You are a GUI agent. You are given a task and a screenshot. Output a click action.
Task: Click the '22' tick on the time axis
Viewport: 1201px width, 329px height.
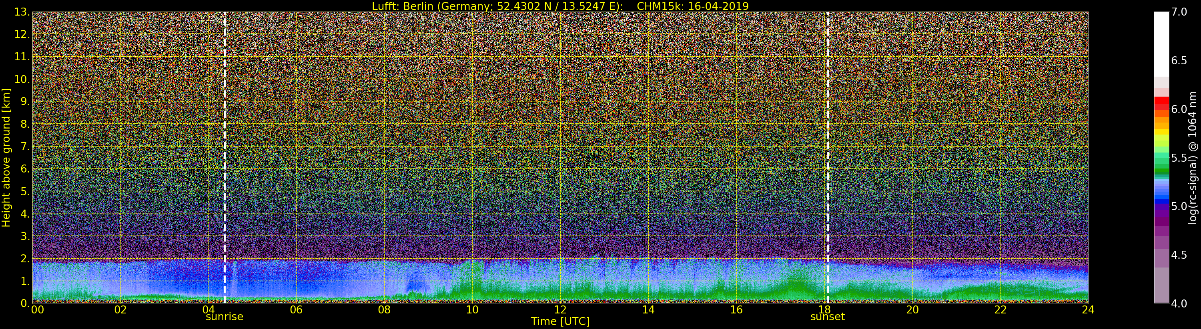[x=1000, y=310]
